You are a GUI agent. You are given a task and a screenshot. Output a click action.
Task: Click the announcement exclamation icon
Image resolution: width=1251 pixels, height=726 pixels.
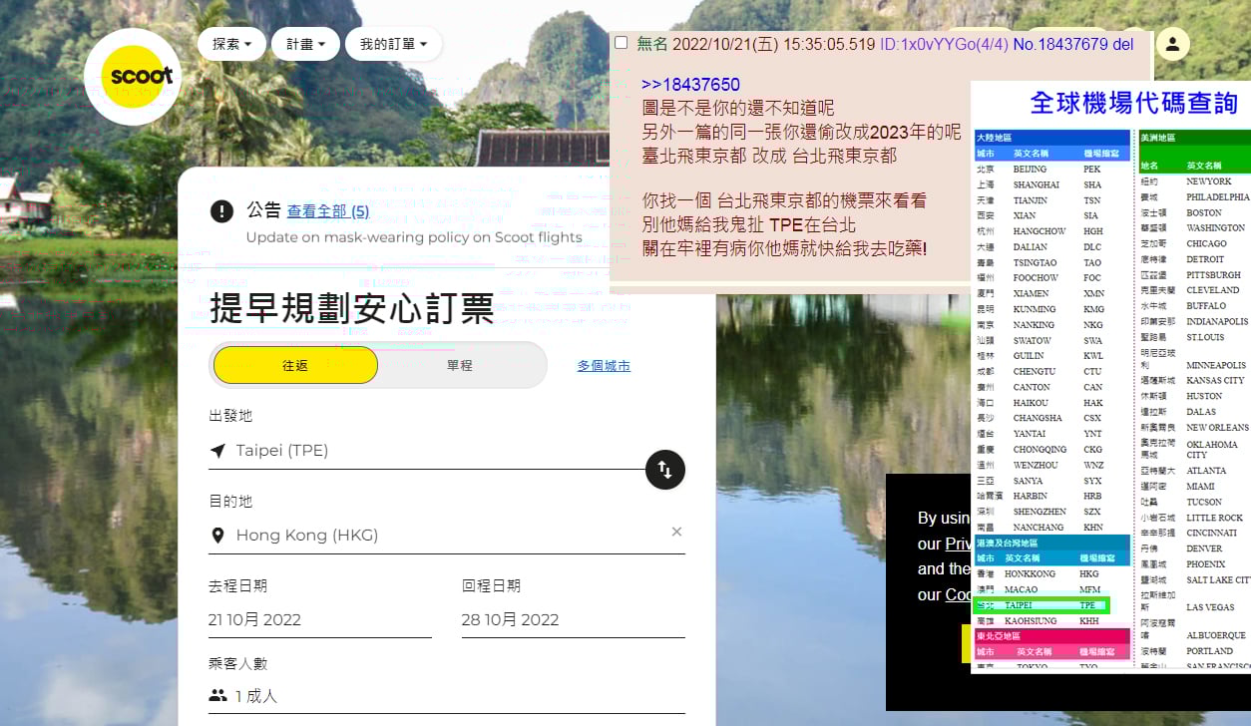(221, 211)
